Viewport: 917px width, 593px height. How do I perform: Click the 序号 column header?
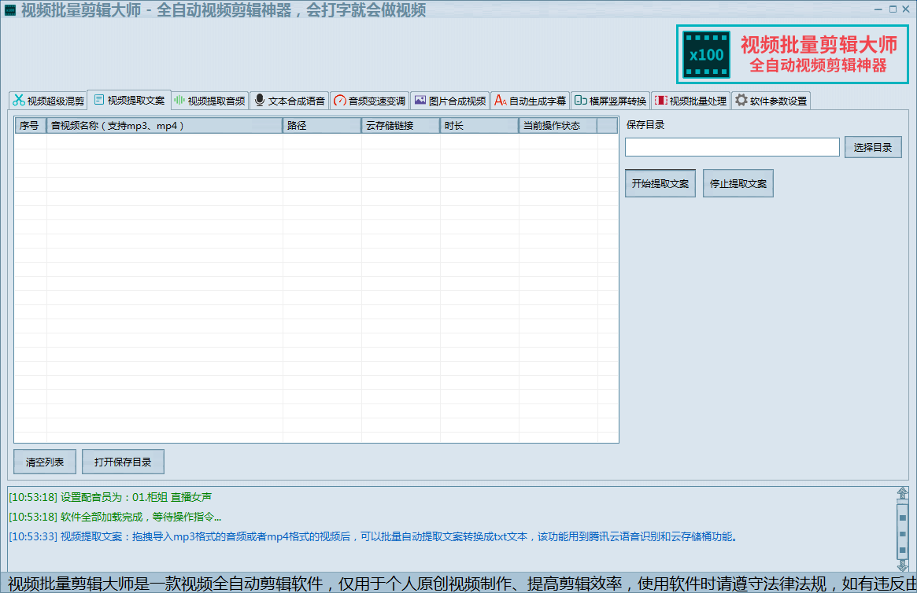click(31, 126)
